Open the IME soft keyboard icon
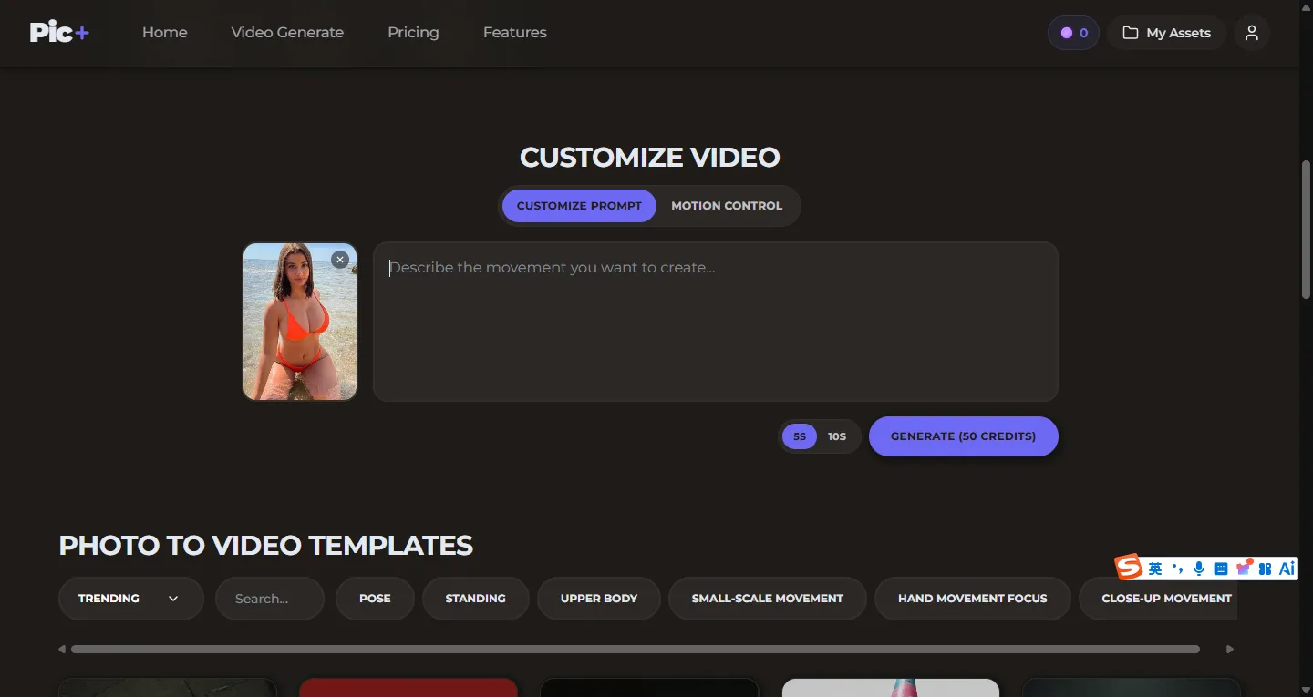 [1221, 569]
